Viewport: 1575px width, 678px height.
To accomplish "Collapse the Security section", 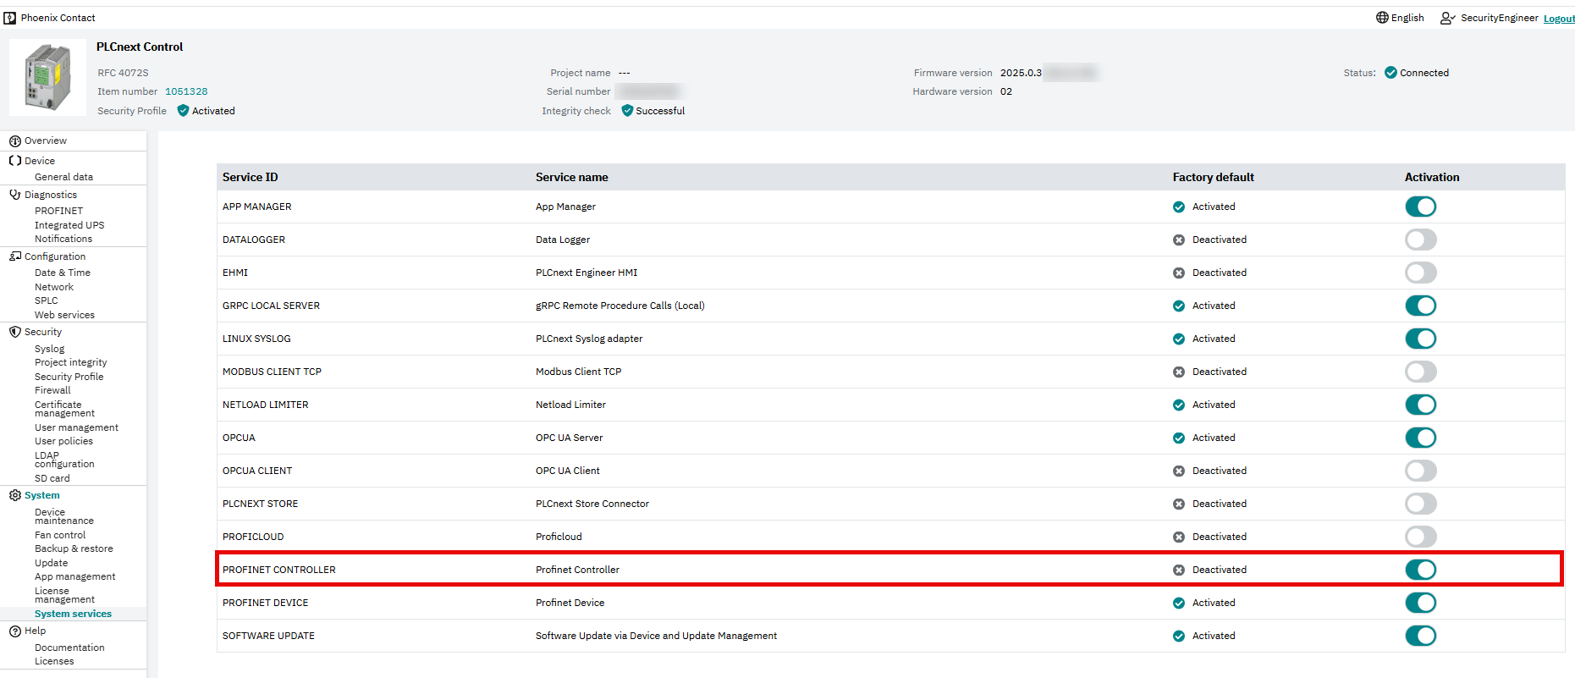I will 43,332.
